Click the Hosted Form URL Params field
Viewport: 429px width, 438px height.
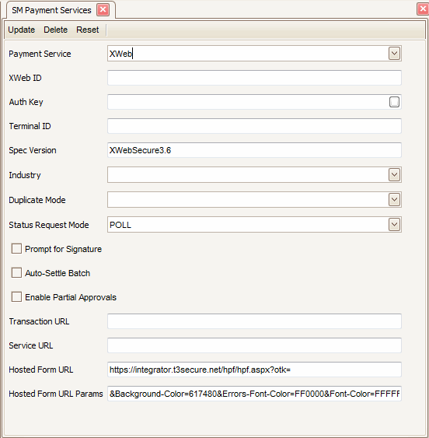[x=254, y=394]
